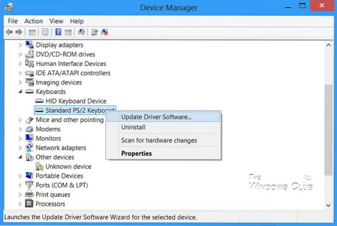Expand the Ports (COM & LPT) node
Image resolution: width=337 pixels, height=226 pixels.
[x=20, y=185]
